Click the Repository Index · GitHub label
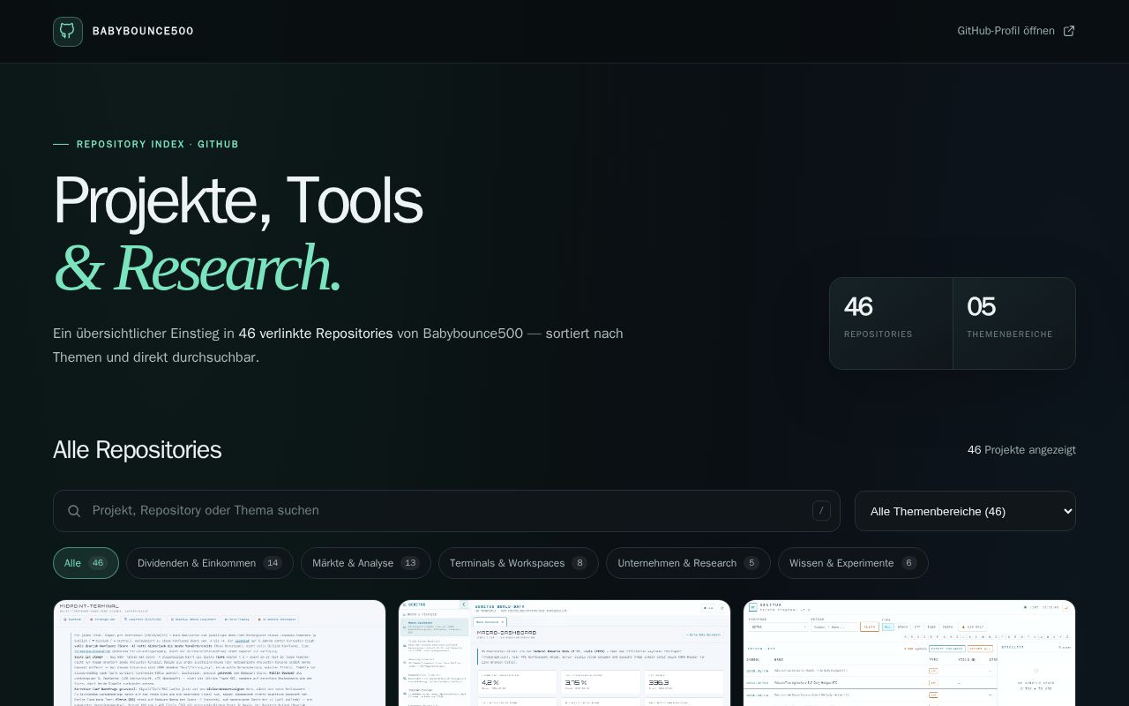This screenshot has height=706, width=1129. click(158, 144)
